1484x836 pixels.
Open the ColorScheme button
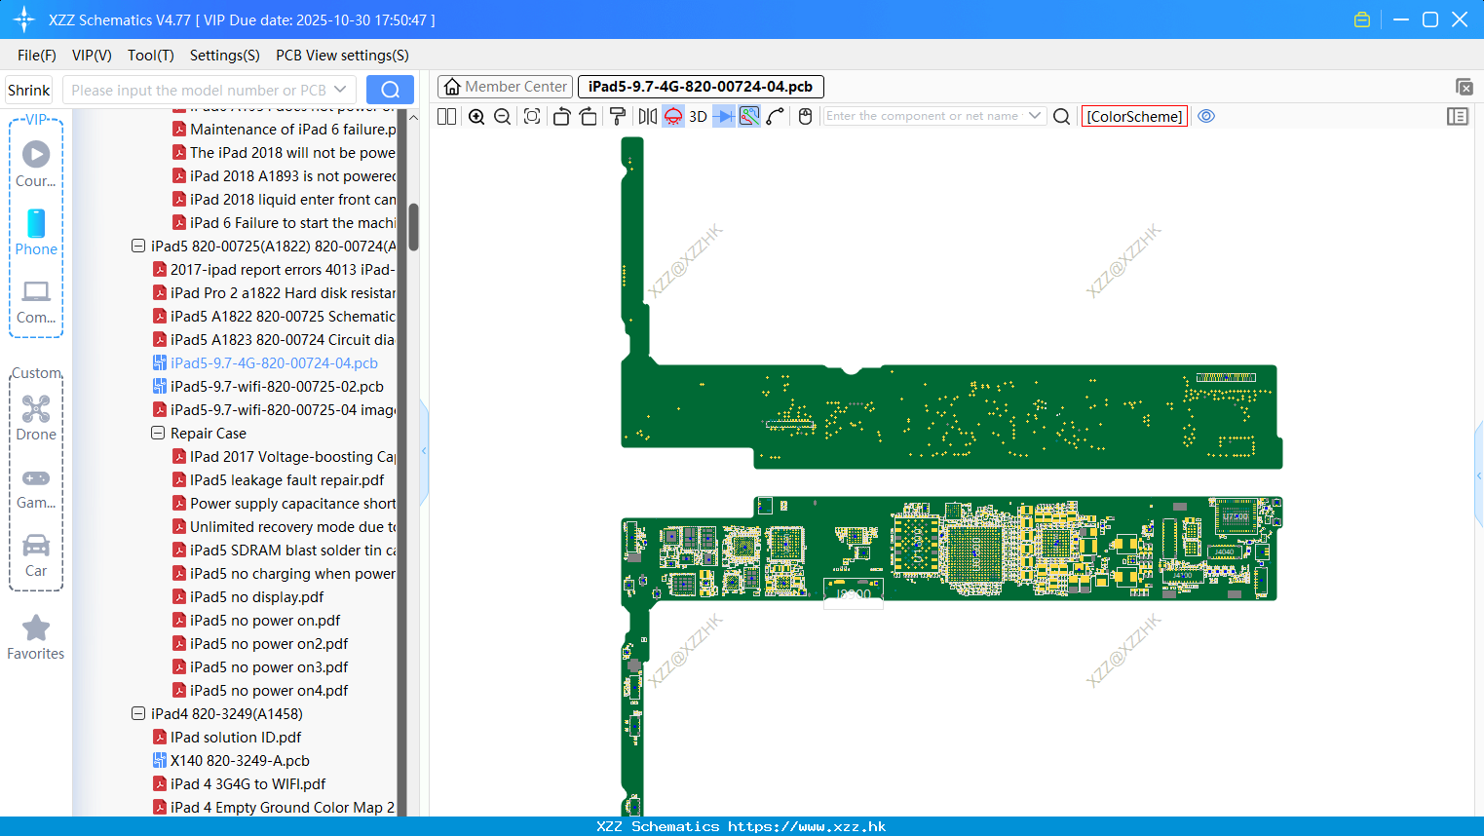[1134, 116]
